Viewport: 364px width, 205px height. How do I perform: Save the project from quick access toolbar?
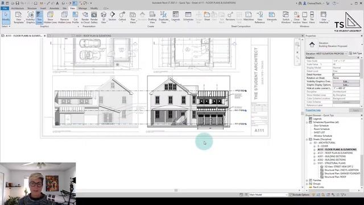click(17, 3)
